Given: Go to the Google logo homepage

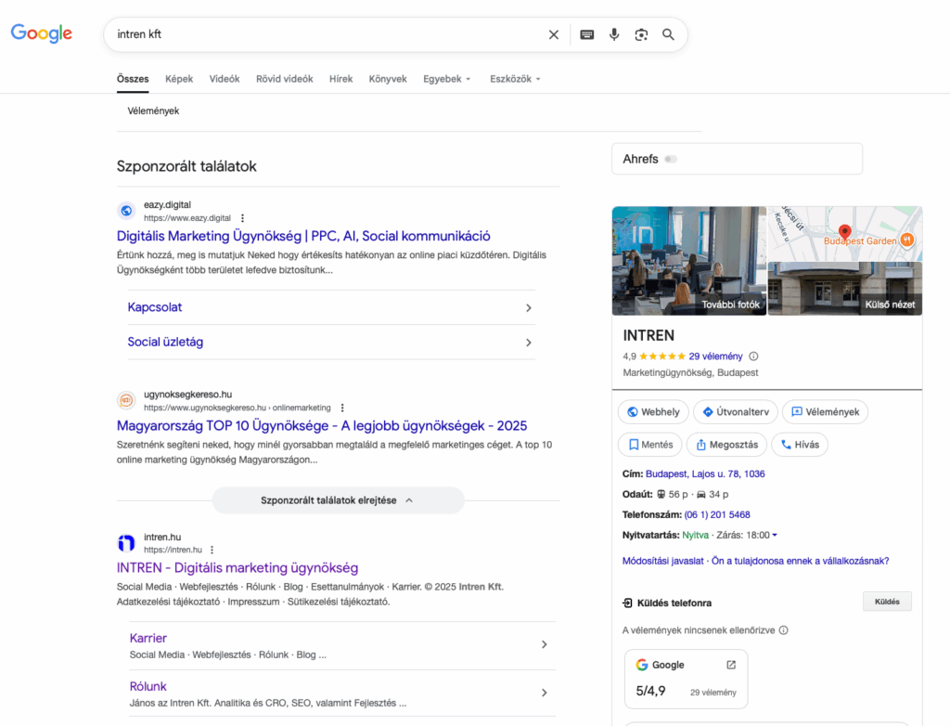Looking at the screenshot, I should 41,33.
